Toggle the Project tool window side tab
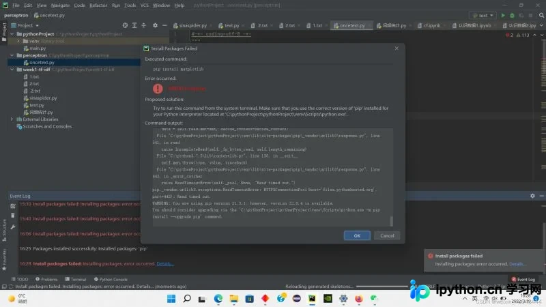Image resolution: width=546 pixels, height=307 pixels. (4, 32)
